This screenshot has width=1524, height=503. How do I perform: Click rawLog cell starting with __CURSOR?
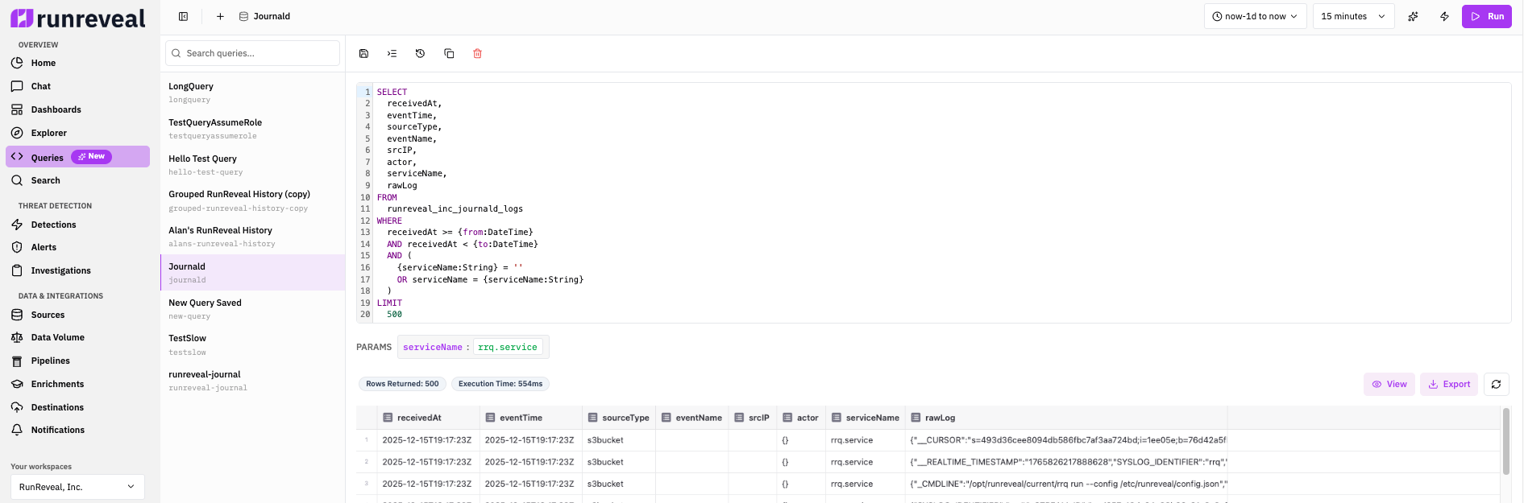[x=1066, y=440]
